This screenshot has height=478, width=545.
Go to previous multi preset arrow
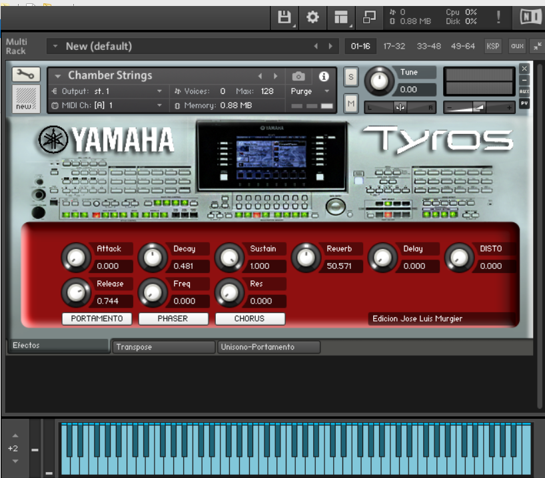[x=316, y=46]
